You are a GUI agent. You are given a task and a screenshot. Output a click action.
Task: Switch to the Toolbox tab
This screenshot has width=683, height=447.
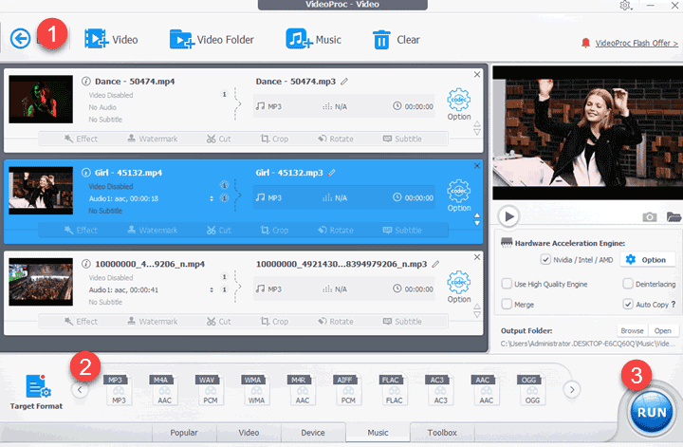pyautogui.click(x=442, y=433)
